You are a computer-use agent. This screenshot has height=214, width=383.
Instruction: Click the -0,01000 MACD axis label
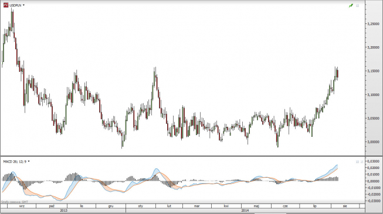(x=374, y=188)
